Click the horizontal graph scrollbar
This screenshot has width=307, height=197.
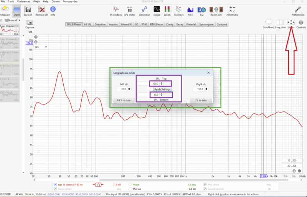coord(194,180)
